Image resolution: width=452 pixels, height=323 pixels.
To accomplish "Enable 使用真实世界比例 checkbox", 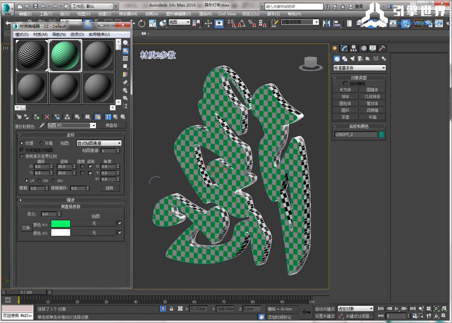I will click(x=21, y=156).
